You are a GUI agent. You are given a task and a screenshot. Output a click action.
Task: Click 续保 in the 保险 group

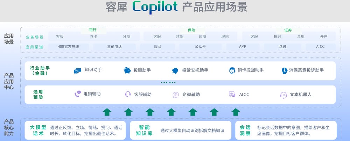point(180,37)
